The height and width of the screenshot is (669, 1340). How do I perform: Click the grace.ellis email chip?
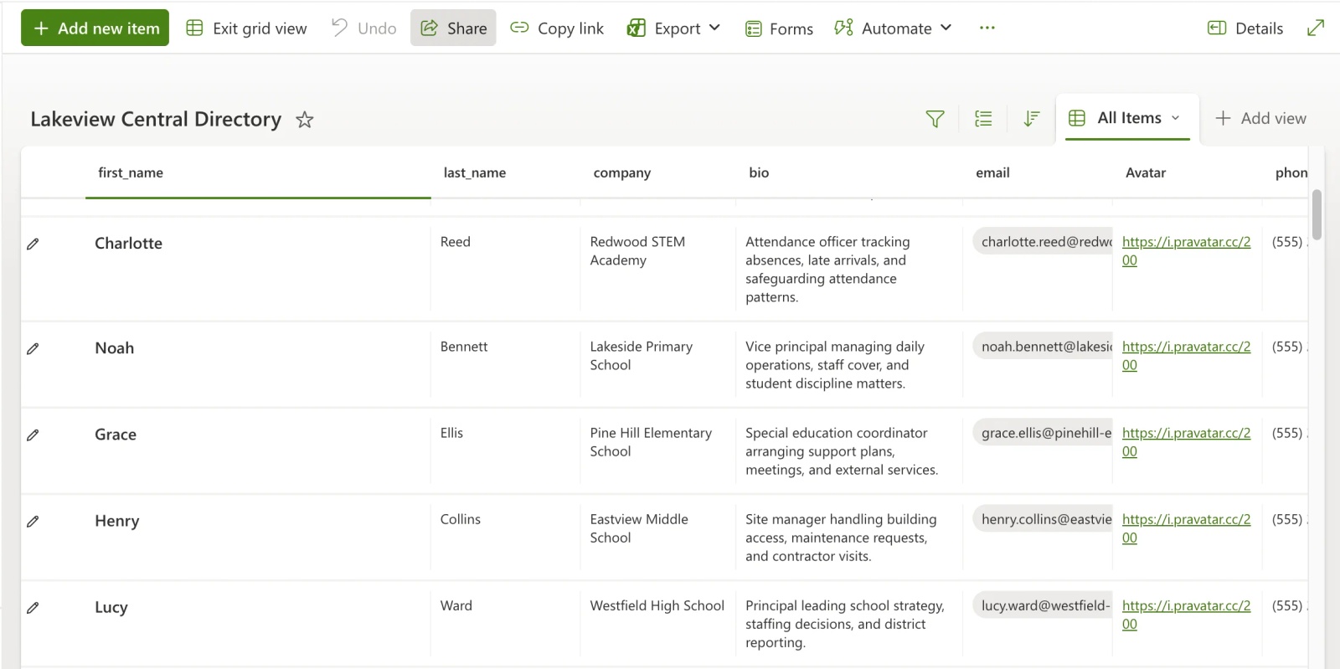click(1043, 432)
